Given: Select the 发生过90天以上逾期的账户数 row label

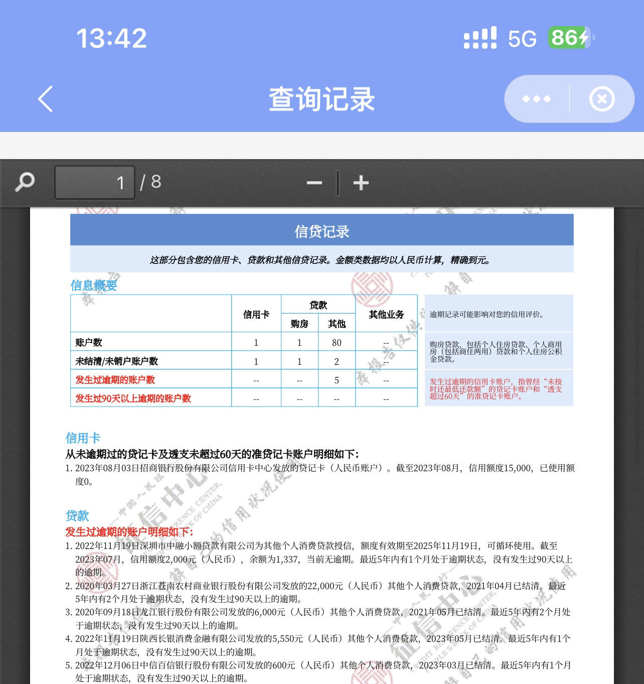Looking at the screenshot, I should pyautogui.click(x=133, y=398).
